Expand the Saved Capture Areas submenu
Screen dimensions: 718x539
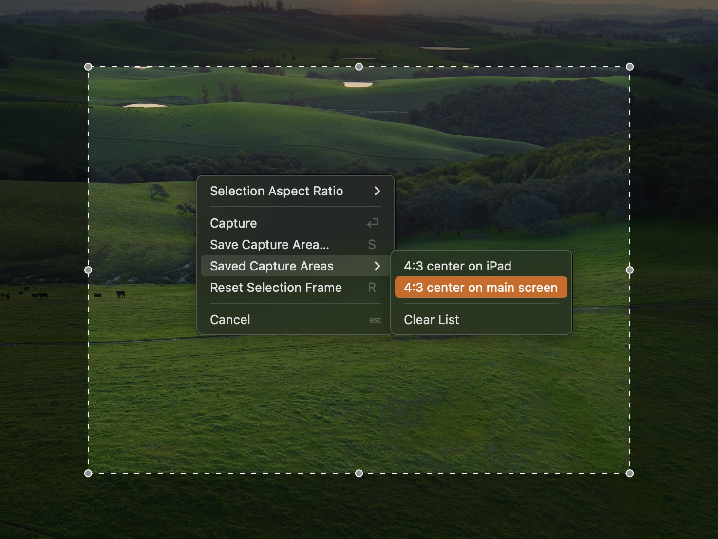(x=295, y=266)
